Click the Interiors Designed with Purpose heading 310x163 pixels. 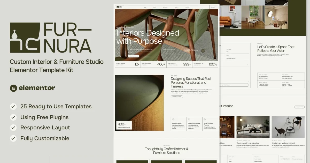[148, 37]
